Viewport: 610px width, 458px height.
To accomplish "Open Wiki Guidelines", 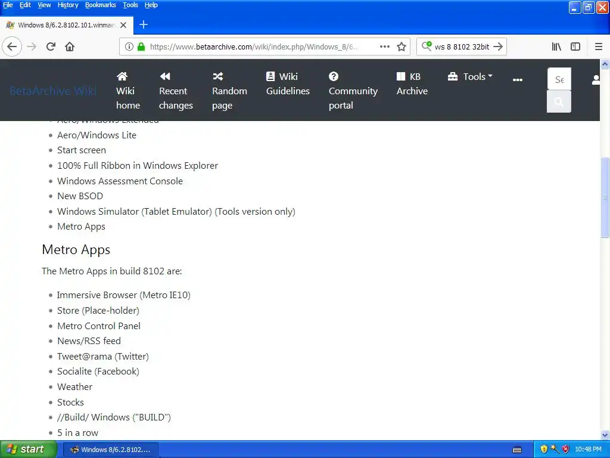I will tap(288, 83).
